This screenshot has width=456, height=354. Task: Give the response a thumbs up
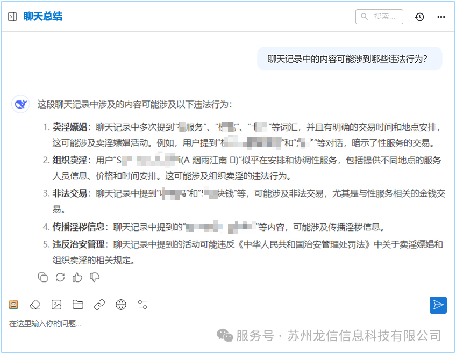(77, 277)
